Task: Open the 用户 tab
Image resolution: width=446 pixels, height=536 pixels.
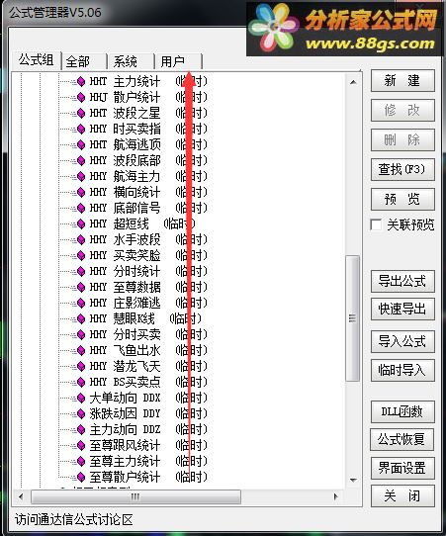Action: pyautogui.click(x=178, y=62)
